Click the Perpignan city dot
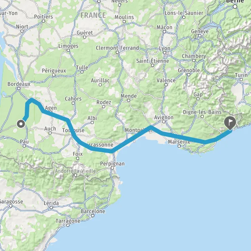This screenshot has width=251, height=251. tap(113, 168)
